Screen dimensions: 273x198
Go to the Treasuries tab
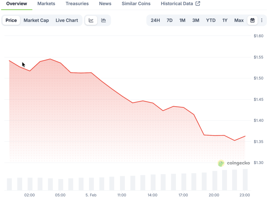[77, 4]
